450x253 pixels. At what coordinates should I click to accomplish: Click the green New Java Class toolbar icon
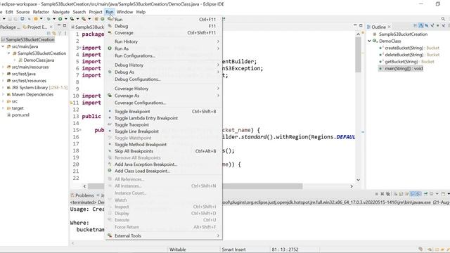pyautogui.click(x=102, y=19)
